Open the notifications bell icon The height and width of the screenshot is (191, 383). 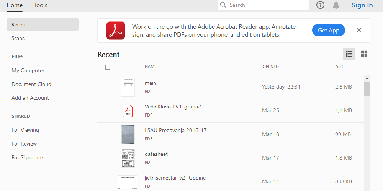(336, 5)
